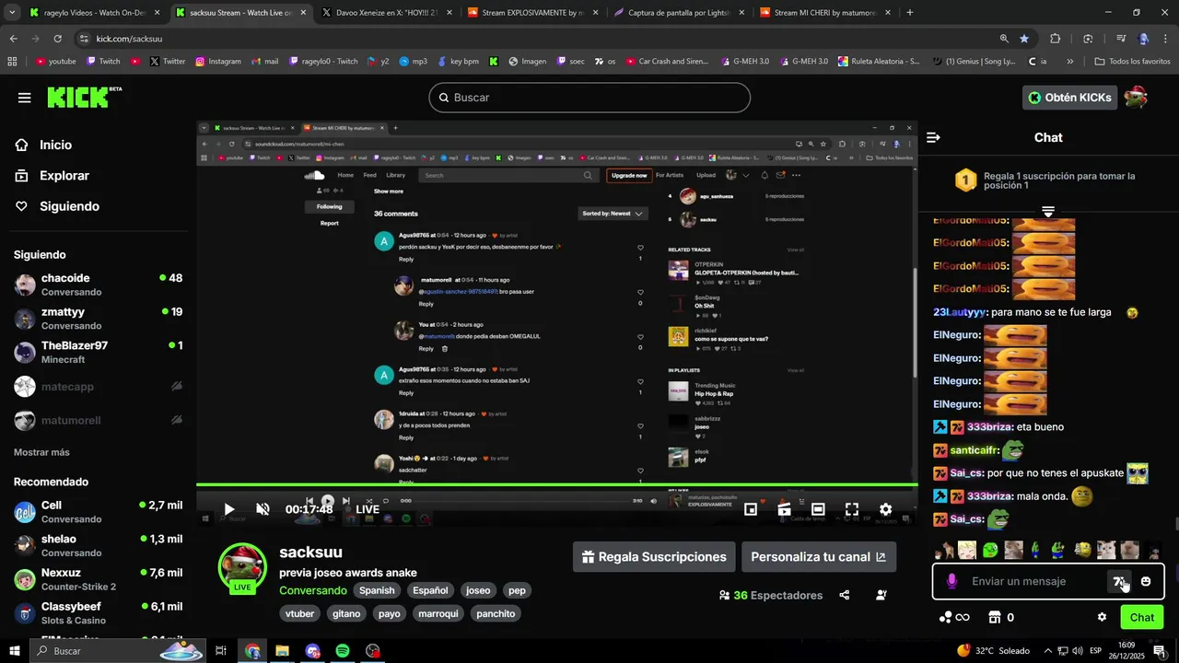Enable picture-in-picture mode

click(751, 509)
